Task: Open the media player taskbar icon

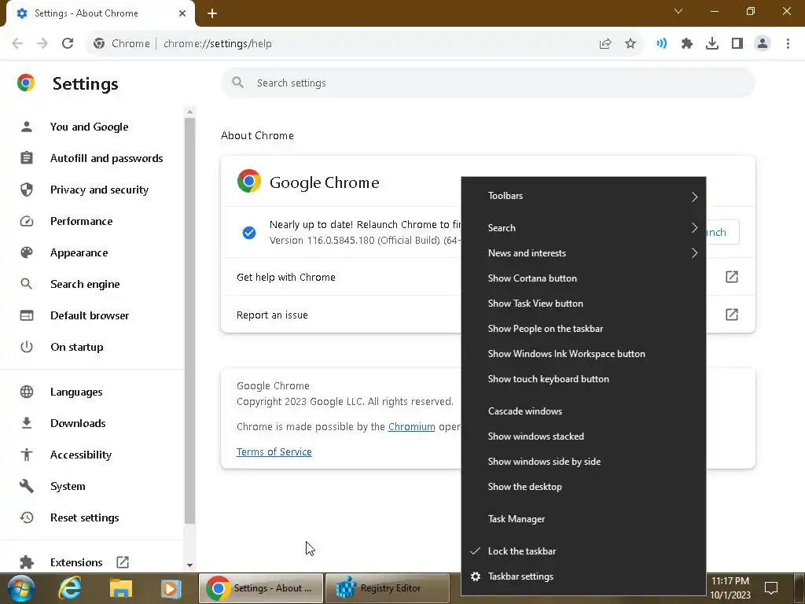Action: [x=171, y=588]
